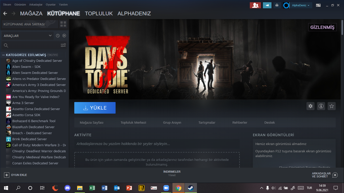Select Alien Swarm - SDK

tap(26, 67)
